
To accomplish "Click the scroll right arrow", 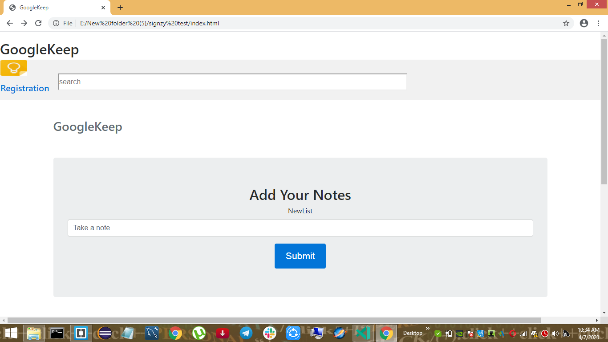I will pyautogui.click(x=597, y=320).
